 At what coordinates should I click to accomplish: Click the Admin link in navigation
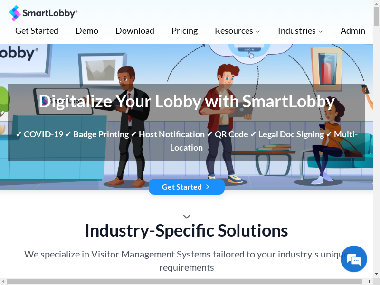coord(352,31)
